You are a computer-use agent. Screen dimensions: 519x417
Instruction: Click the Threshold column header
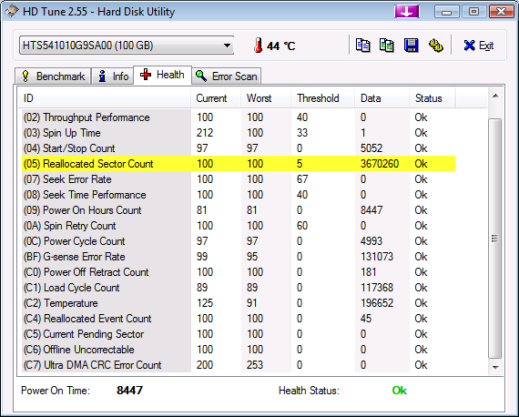(322, 98)
